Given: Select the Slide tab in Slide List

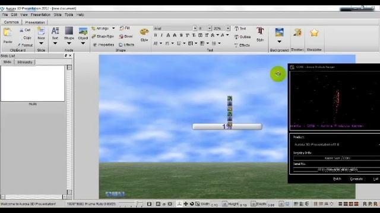Looking at the screenshot, I should pyautogui.click(x=7, y=62).
